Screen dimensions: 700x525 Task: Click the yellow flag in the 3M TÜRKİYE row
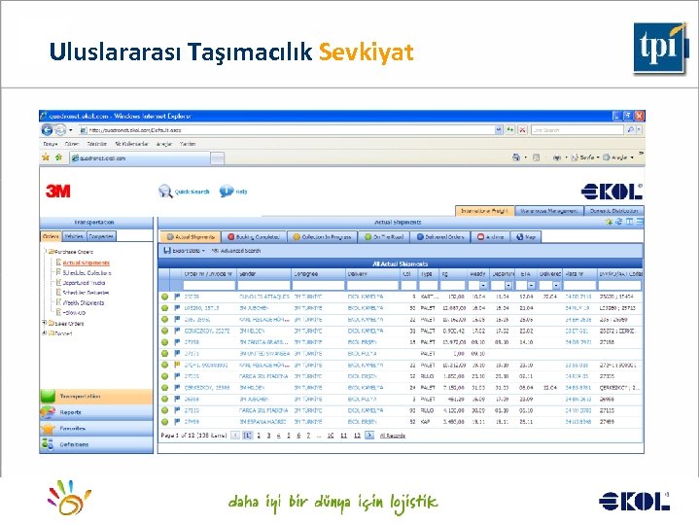point(177,365)
